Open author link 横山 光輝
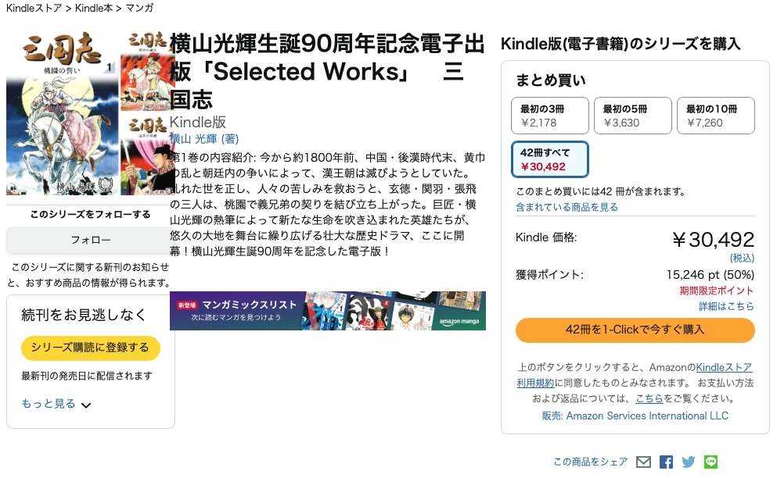Viewport: 777px width, 478px height. (194, 139)
